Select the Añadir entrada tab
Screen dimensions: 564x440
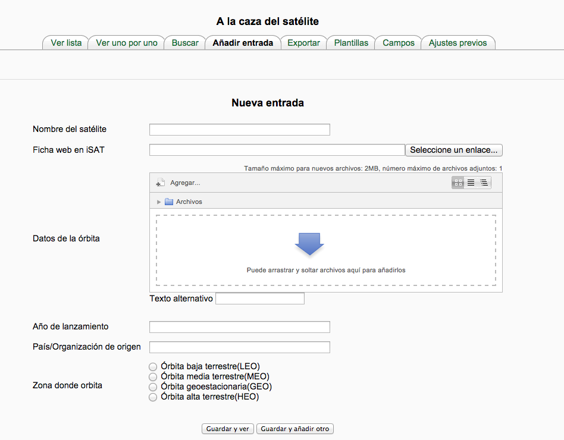(243, 43)
